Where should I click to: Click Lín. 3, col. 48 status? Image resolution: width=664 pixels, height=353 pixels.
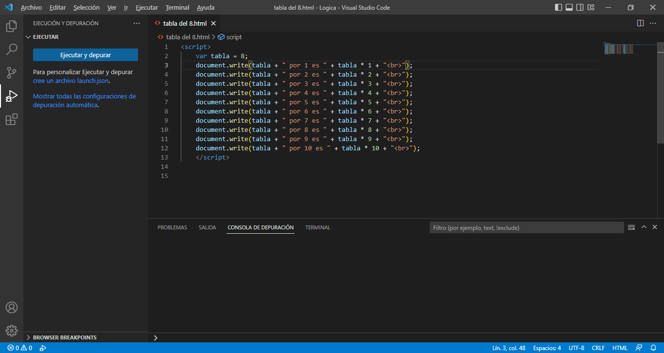coord(509,348)
